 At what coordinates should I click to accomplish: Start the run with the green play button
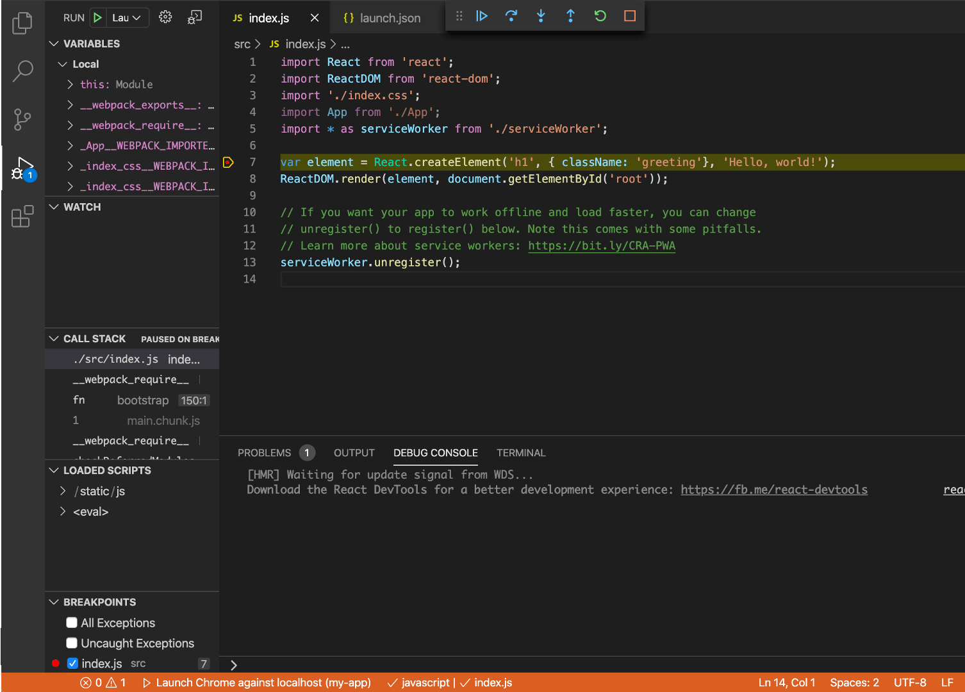(x=97, y=17)
